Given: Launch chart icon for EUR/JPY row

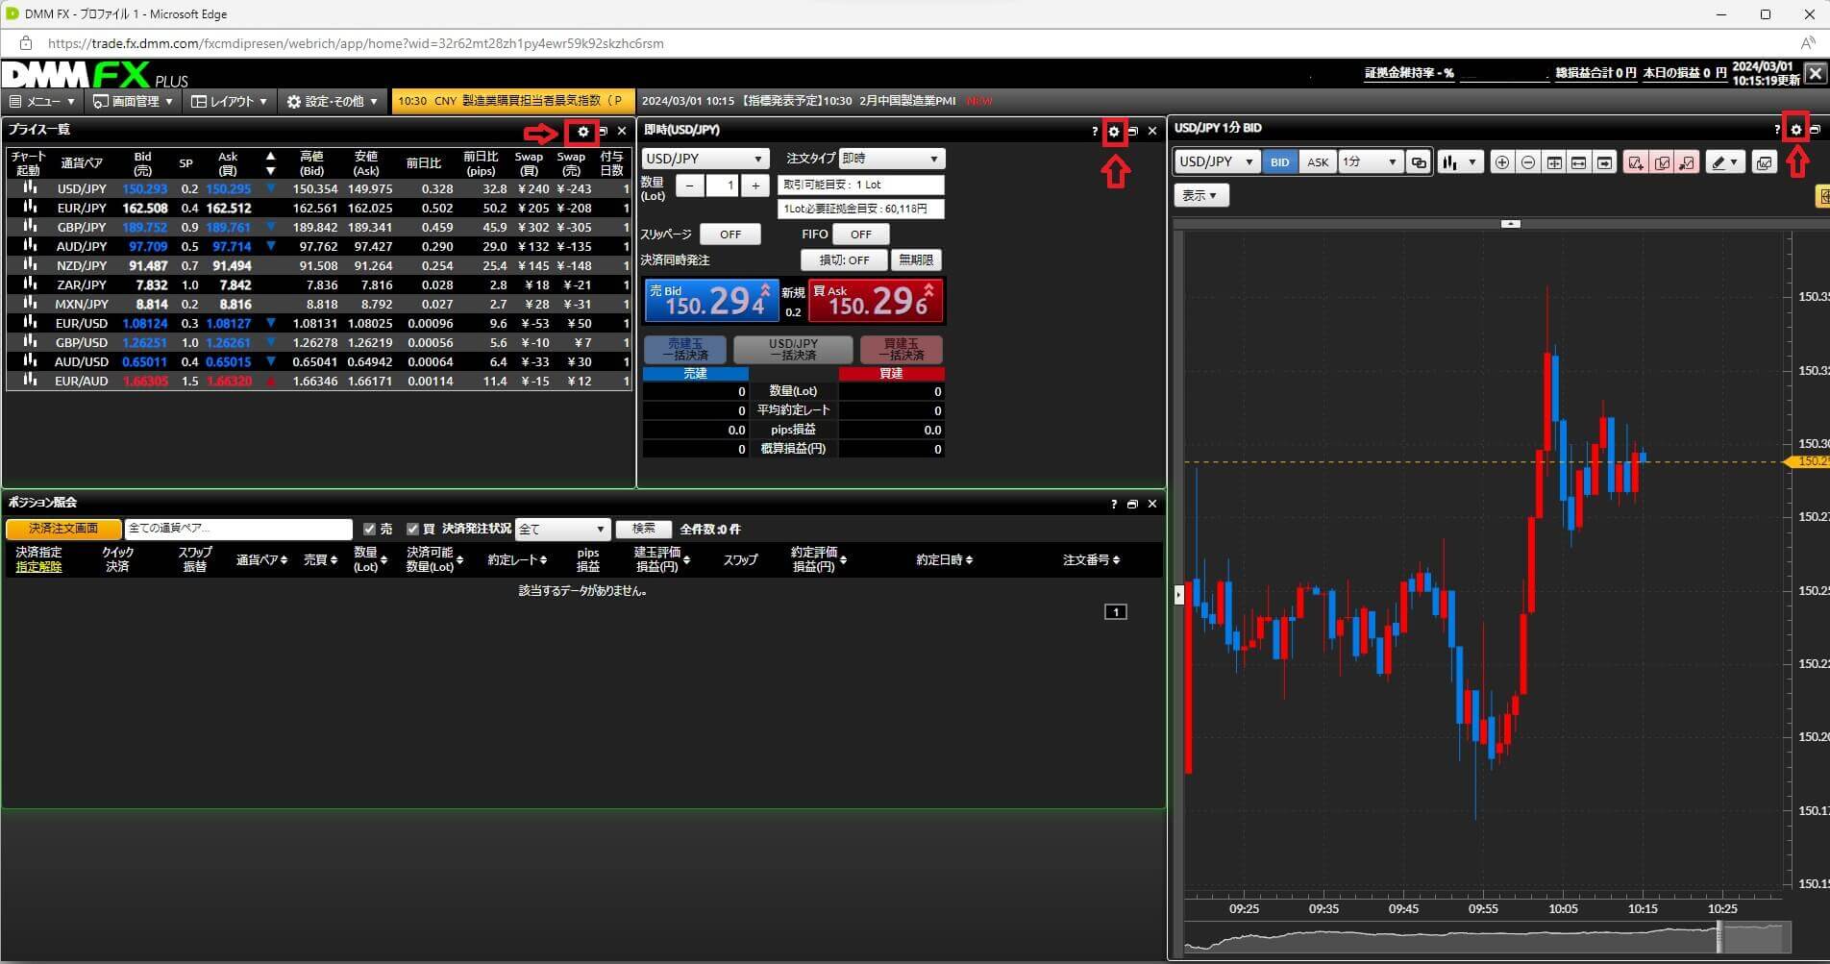Looking at the screenshot, I should pyautogui.click(x=30, y=208).
